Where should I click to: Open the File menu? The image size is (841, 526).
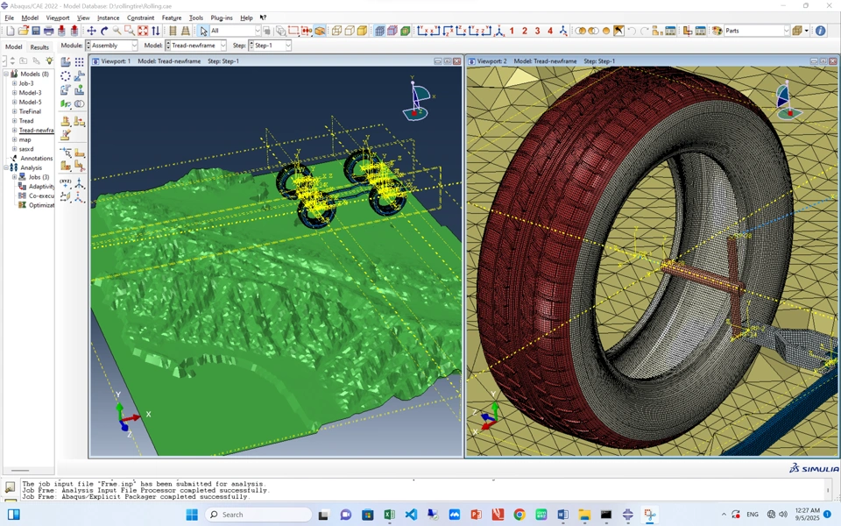9,18
